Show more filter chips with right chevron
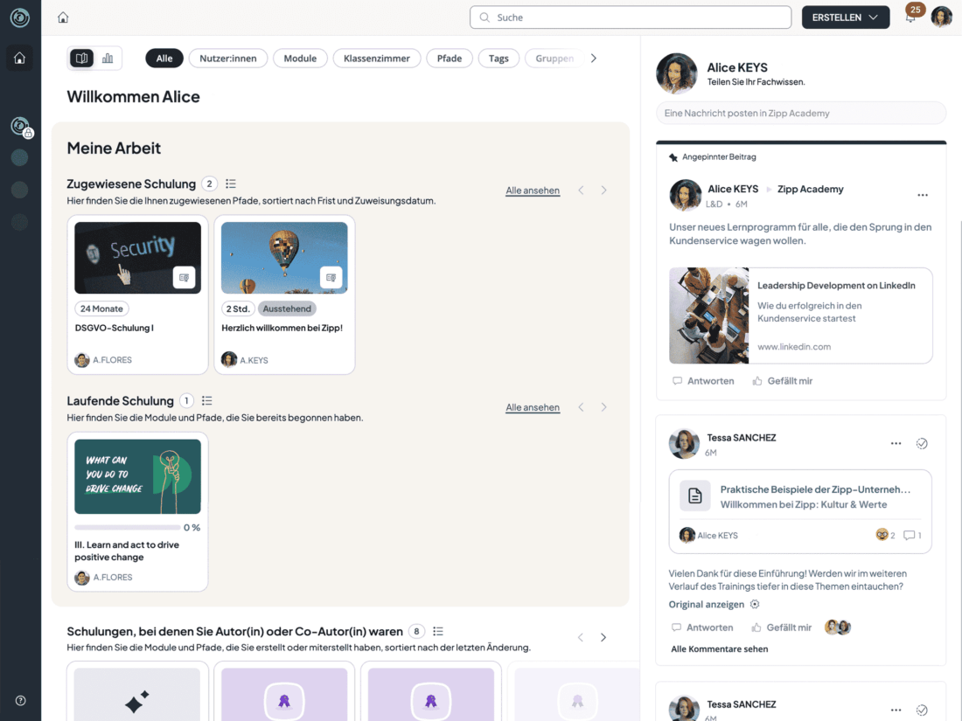The height and width of the screenshot is (721, 962). click(593, 59)
